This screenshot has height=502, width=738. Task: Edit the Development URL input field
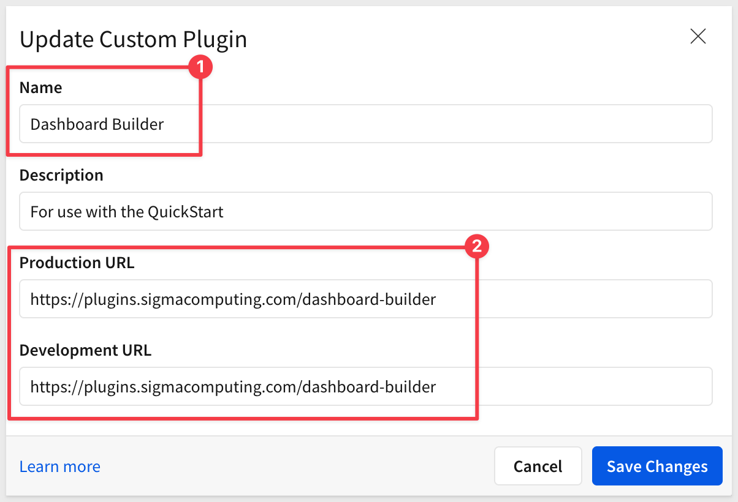pos(552,387)
